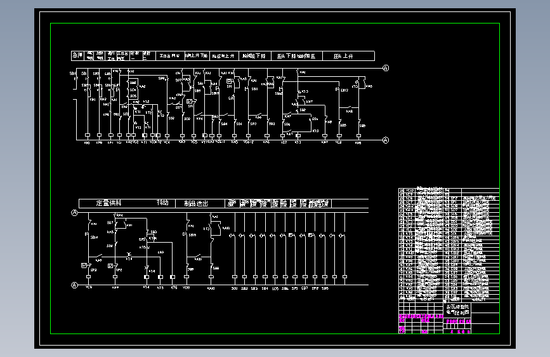Select the SQ12 switch label
Viewport: 550px width, 357px height.
(x=344, y=90)
